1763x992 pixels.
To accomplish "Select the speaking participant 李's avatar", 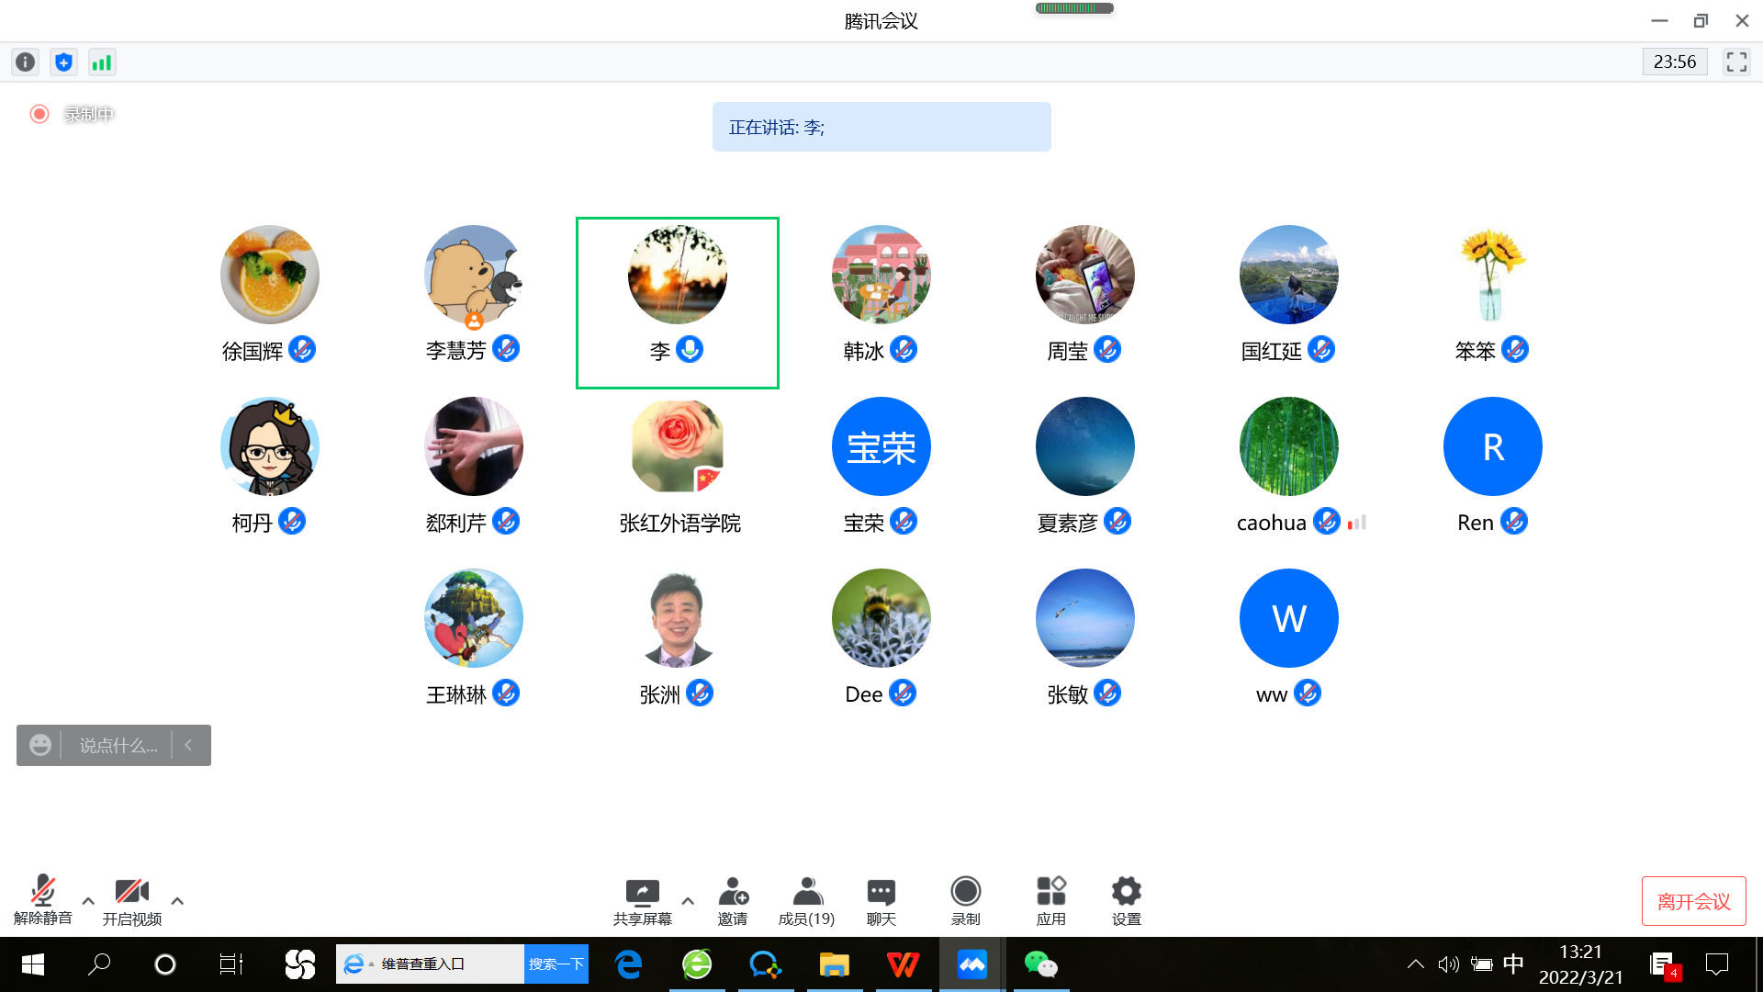I will [678, 275].
